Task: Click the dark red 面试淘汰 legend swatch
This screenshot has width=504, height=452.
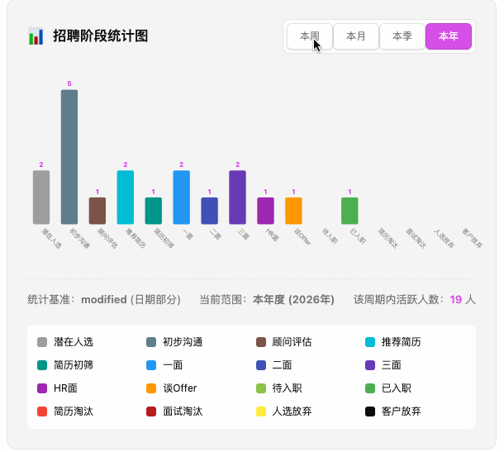Action: pos(151,412)
